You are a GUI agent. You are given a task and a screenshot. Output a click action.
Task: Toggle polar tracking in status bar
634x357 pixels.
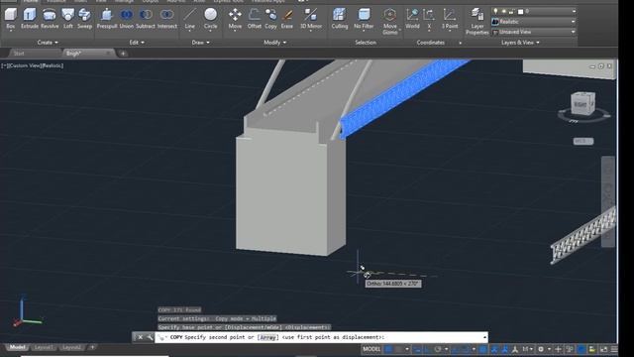point(438,349)
